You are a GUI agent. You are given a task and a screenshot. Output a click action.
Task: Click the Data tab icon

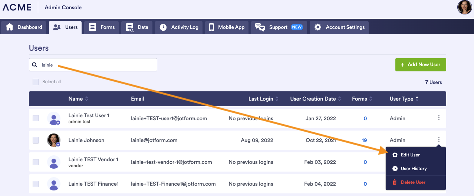point(129,27)
